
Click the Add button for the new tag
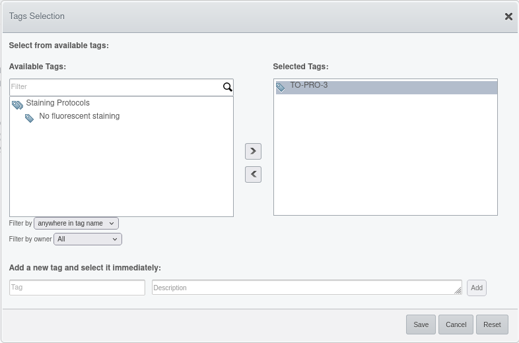pyautogui.click(x=477, y=288)
